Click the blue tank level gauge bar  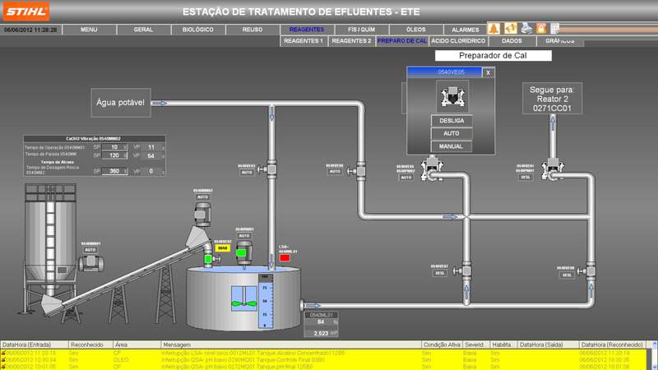tap(265, 301)
